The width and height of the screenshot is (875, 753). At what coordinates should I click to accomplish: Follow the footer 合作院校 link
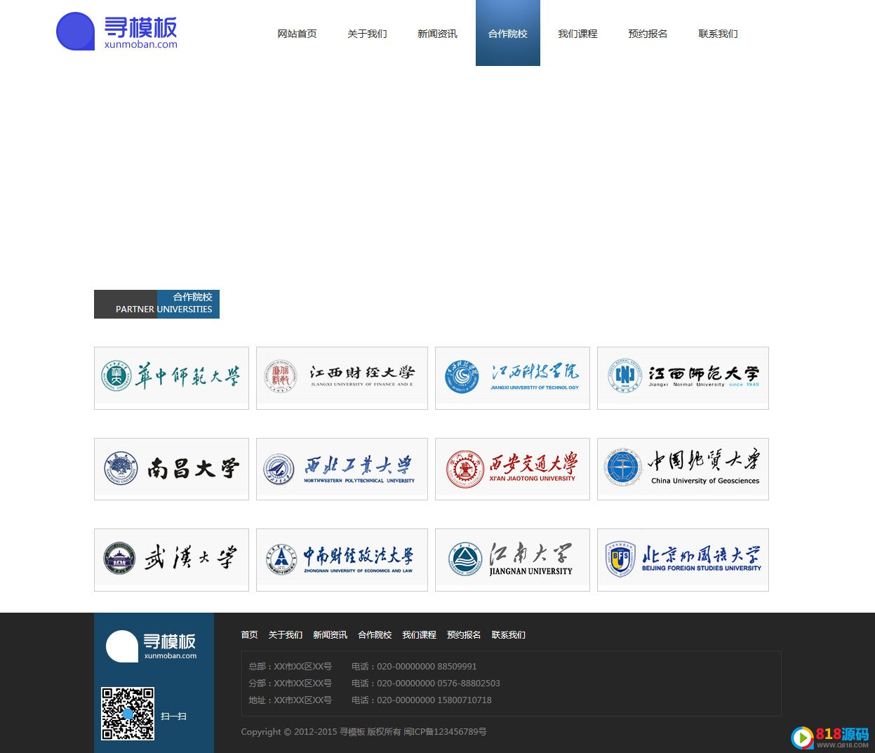coord(375,635)
